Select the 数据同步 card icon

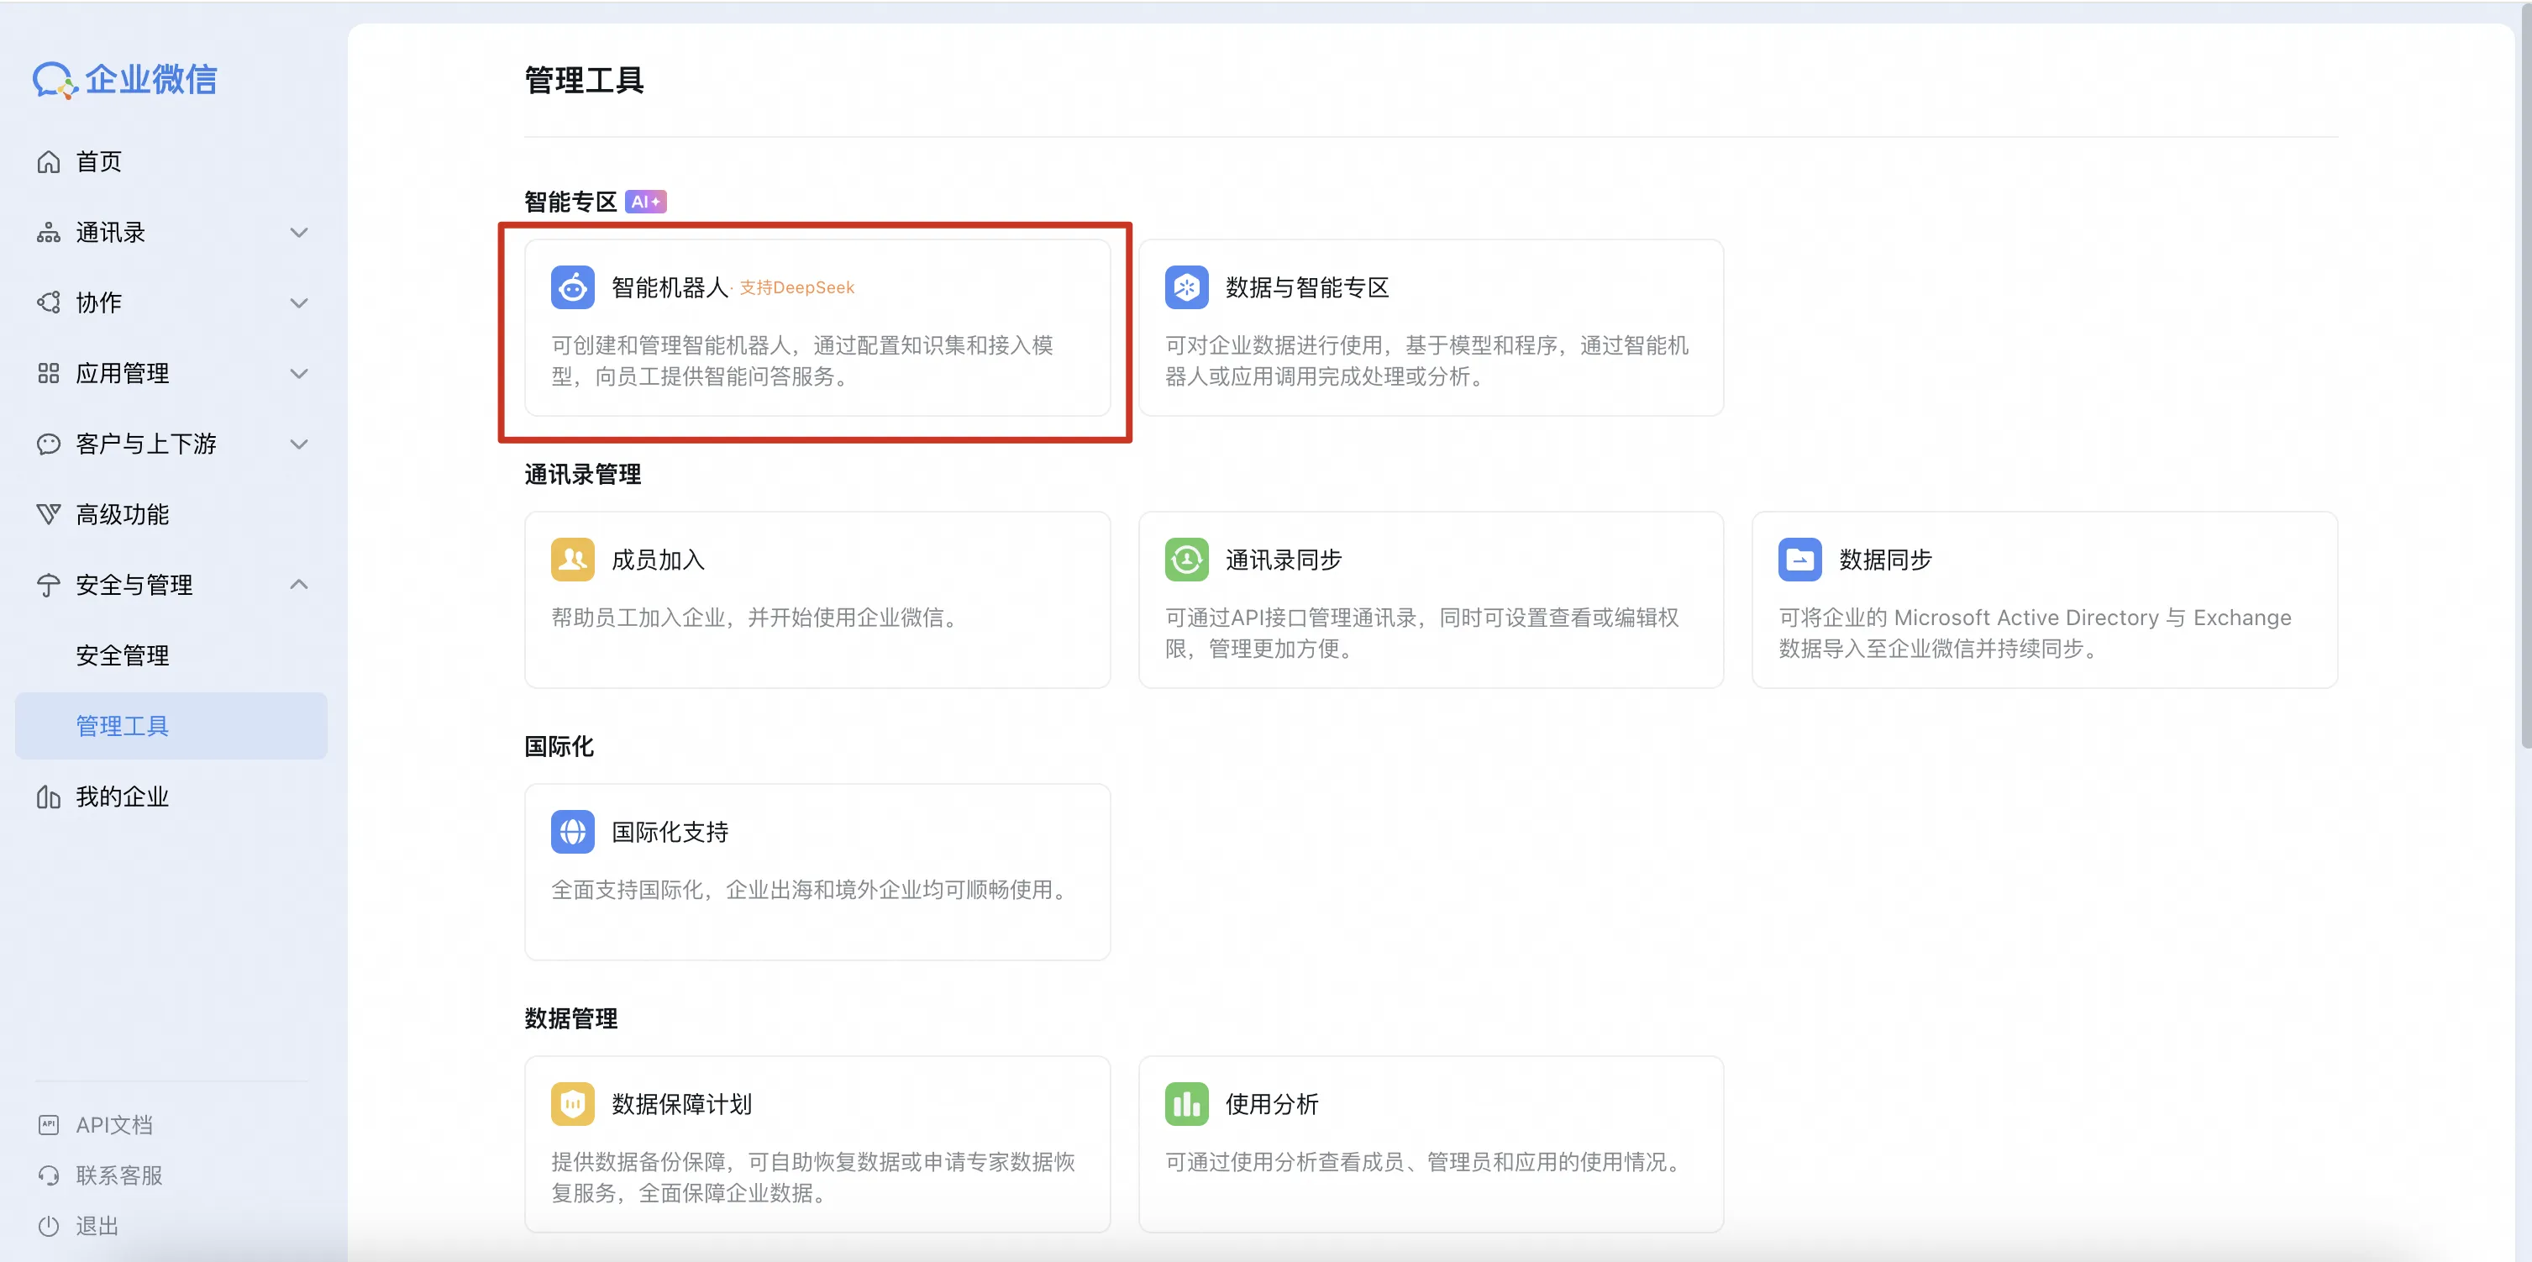[1799, 560]
